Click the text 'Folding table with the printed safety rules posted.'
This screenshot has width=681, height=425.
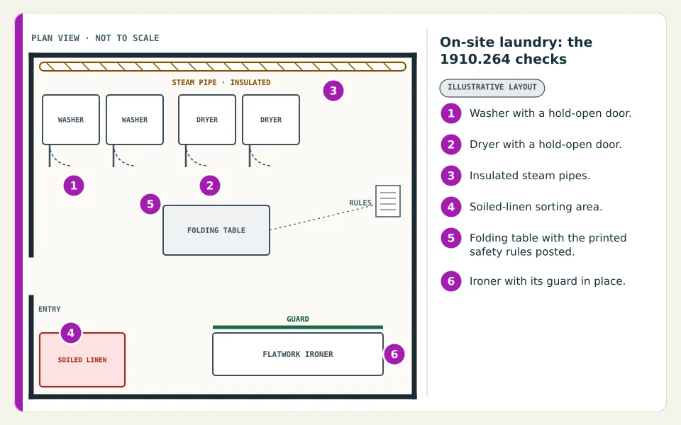point(548,244)
